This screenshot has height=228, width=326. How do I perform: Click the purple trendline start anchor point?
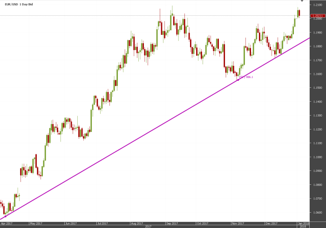[x=6, y=216]
